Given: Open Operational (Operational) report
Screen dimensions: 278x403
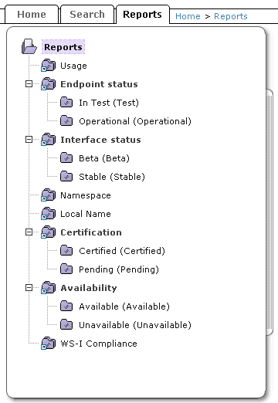Looking at the screenshot, I should [x=135, y=121].
